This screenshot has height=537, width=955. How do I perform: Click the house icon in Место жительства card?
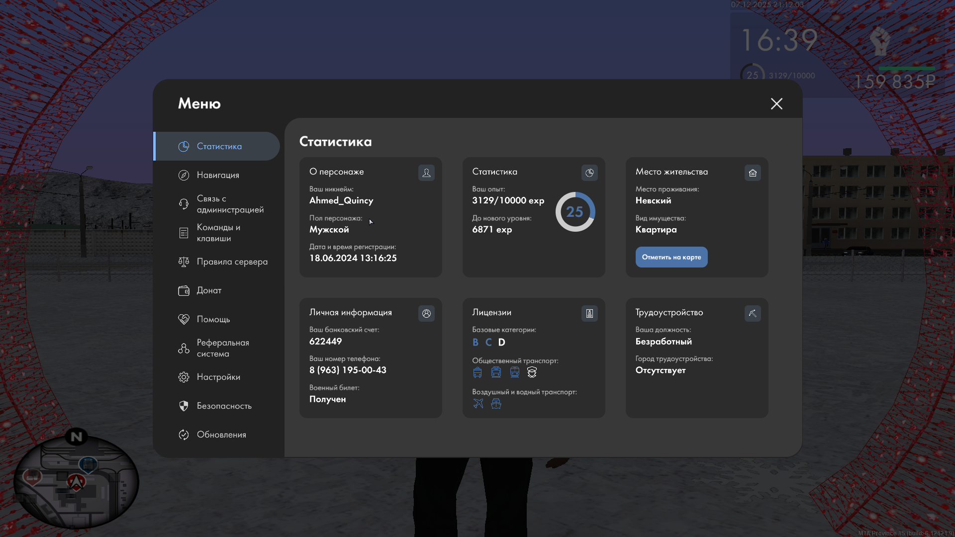[753, 173]
